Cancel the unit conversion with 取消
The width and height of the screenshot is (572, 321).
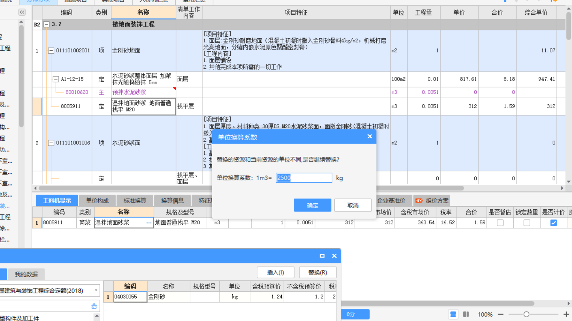click(x=353, y=205)
